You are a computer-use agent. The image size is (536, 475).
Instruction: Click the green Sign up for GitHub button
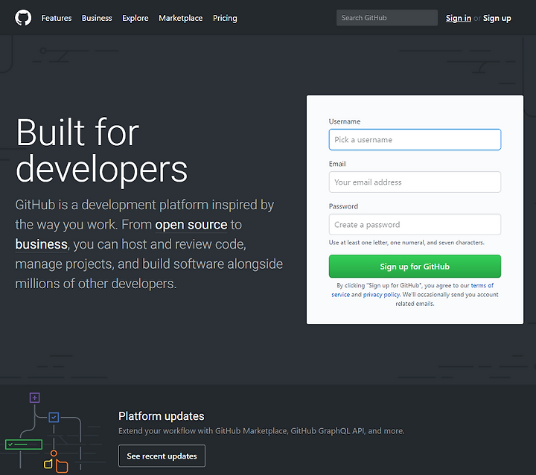[415, 267]
